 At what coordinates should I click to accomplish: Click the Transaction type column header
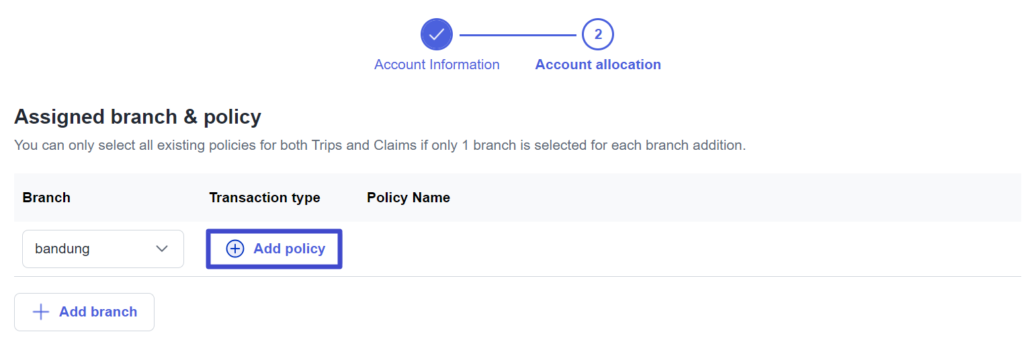point(265,198)
